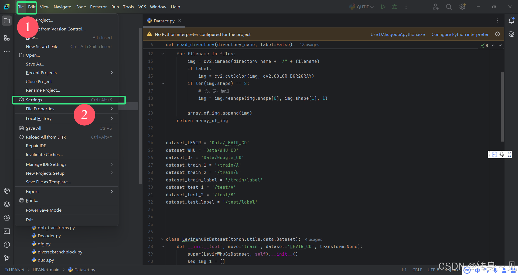
Task: Click the PyCharm logo icon
Action: click(x=7, y=7)
